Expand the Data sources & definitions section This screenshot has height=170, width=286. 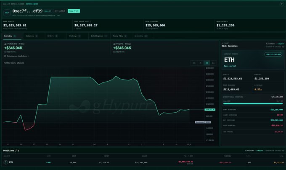[17, 56]
